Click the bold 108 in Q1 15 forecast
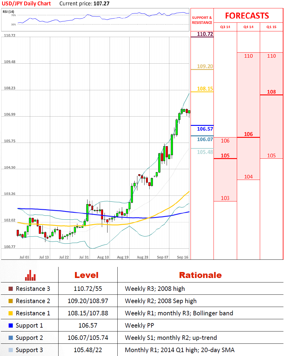Screen dimensions: 284x356 [271, 92]
